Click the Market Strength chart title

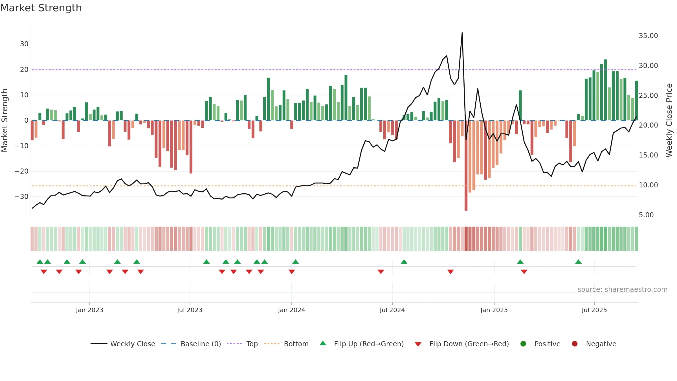coord(41,8)
